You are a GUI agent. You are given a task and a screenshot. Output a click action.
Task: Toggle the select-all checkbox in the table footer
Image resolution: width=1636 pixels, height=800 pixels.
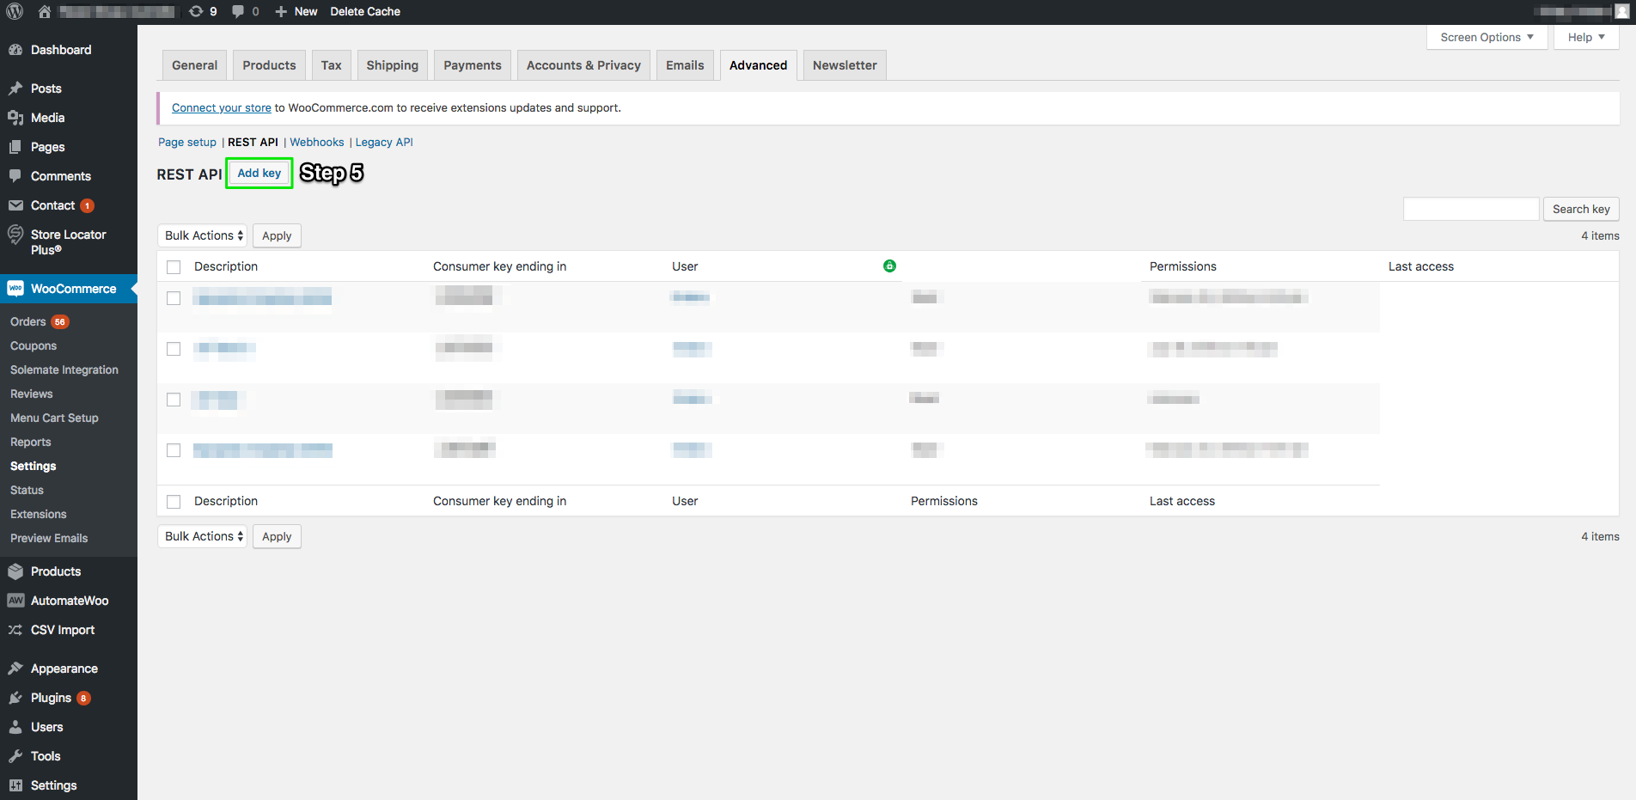[x=174, y=502]
